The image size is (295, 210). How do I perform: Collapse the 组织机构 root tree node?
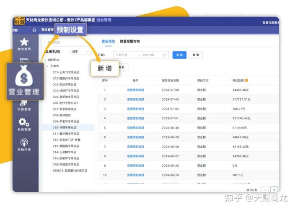coord(45,60)
